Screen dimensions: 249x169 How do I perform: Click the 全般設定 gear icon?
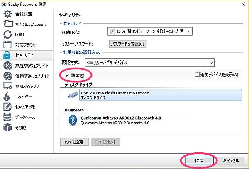[7, 14]
